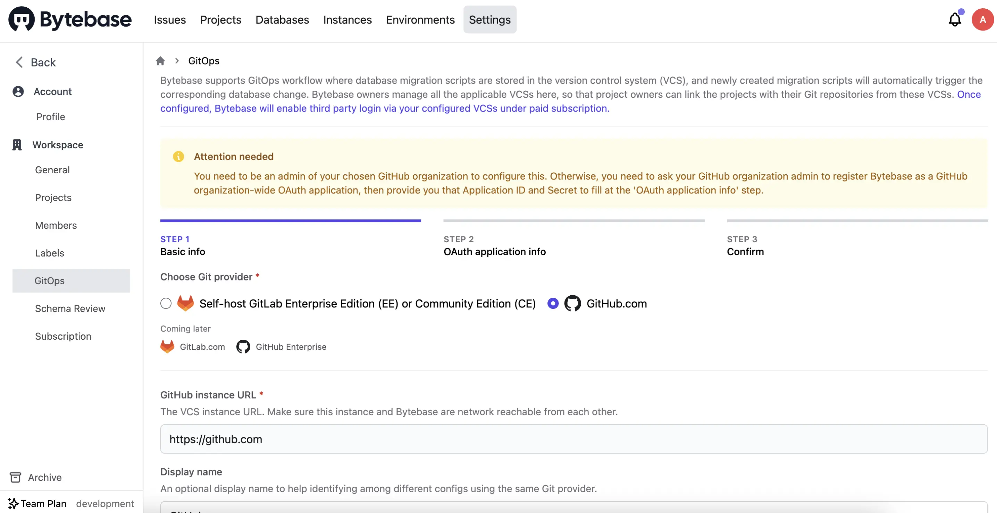Open the user avatar menu
Screen dimensions: 997x513
point(982,19)
